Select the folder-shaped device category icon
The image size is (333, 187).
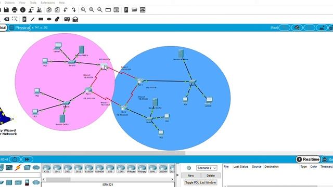[27, 167]
